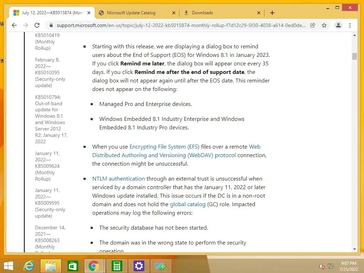The width and height of the screenshot is (364, 273).
Task: Open December 14 KB5008263 sidebar link
Action: click(x=50, y=239)
